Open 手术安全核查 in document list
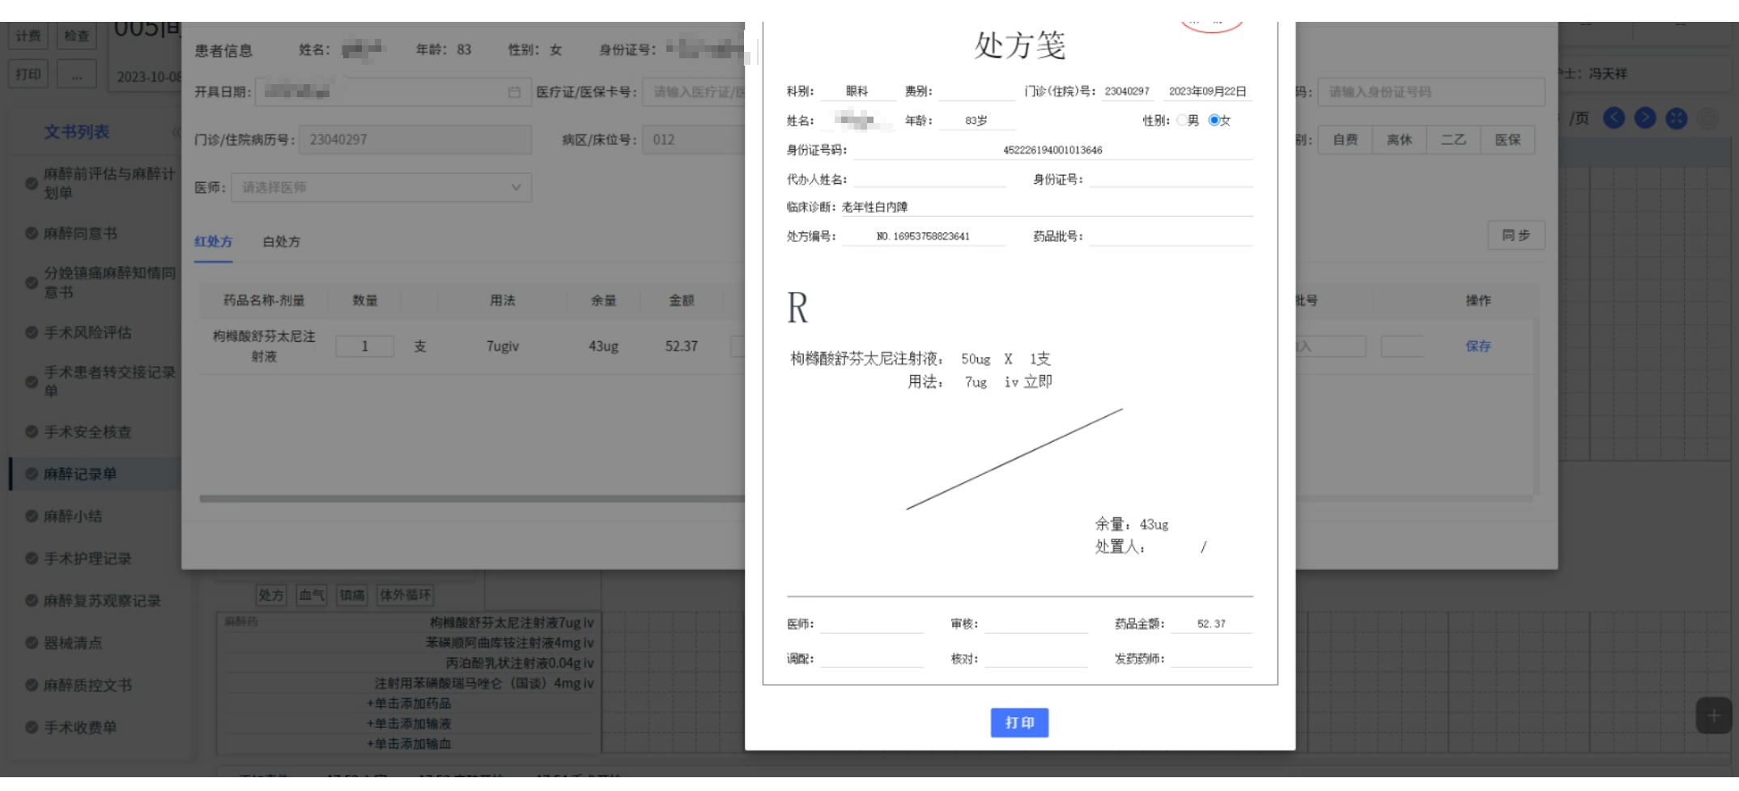Viewport: 1739px width, 791px height. [x=87, y=432]
